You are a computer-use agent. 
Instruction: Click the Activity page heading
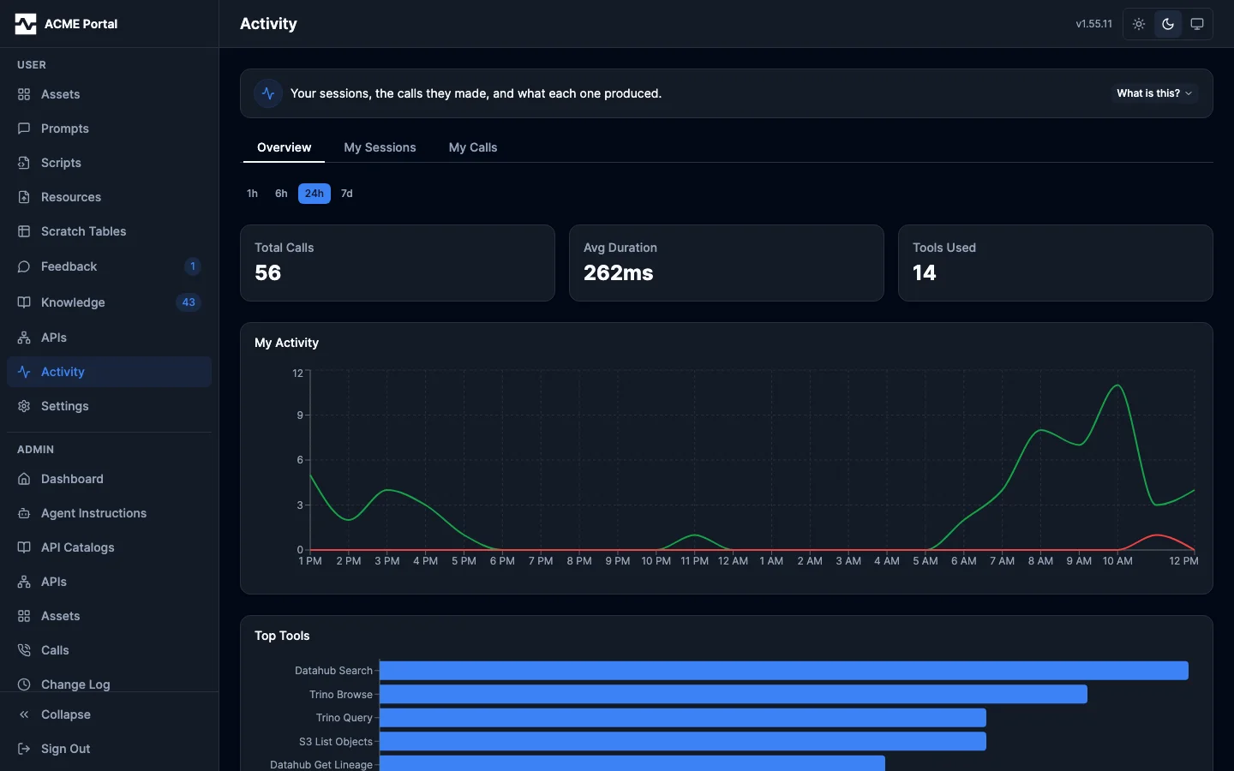pyautogui.click(x=268, y=24)
